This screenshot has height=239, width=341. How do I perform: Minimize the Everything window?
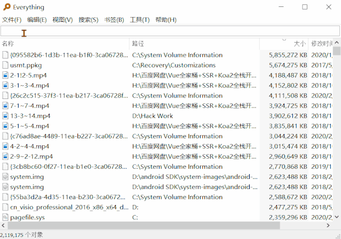click(x=281, y=7)
